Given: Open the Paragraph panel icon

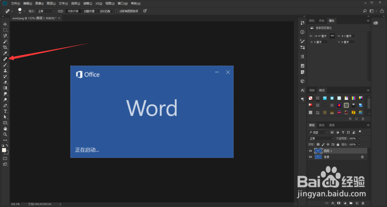Looking at the screenshot, I should pyautogui.click(x=302, y=99).
